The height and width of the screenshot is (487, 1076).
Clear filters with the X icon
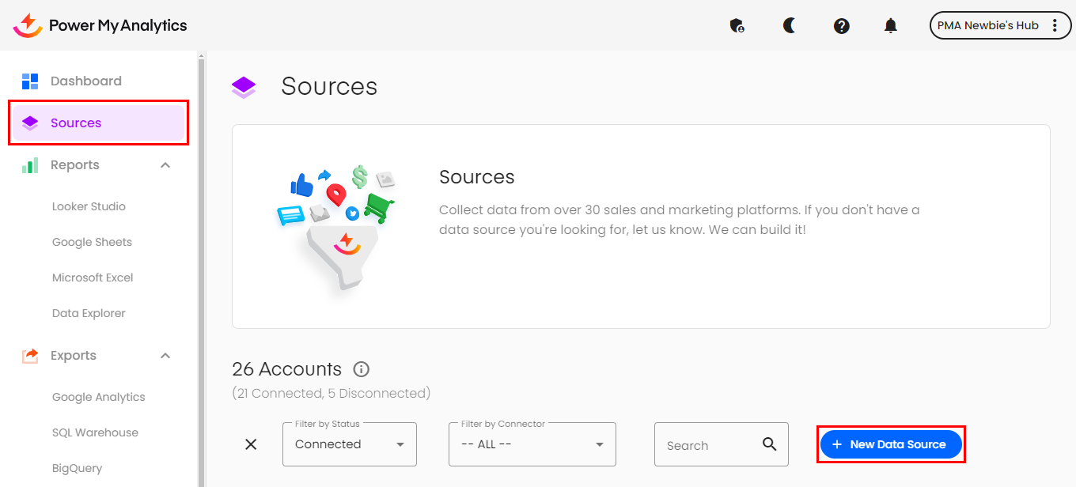(251, 444)
